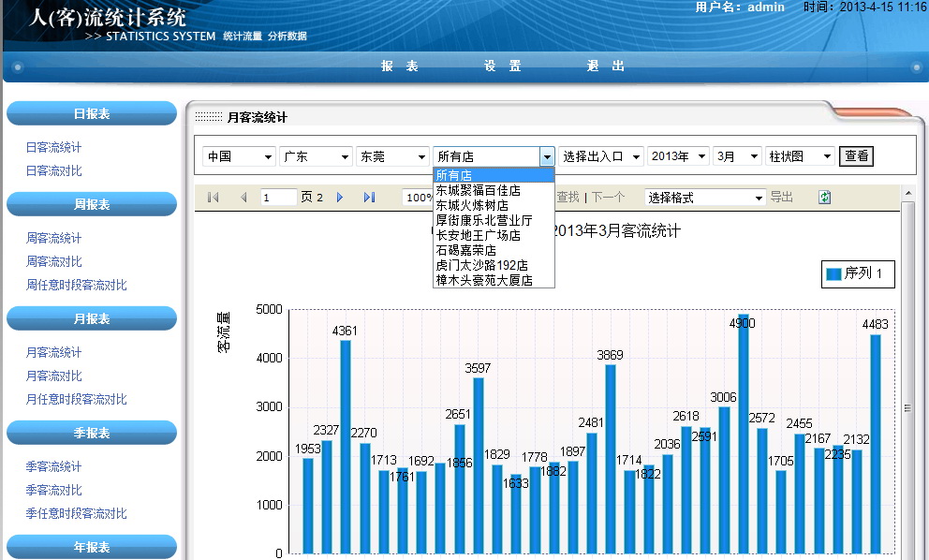Viewport: 929px width, 560px height.
Task: Open the 报表 menu in top bar
Action: coord(400,66)
